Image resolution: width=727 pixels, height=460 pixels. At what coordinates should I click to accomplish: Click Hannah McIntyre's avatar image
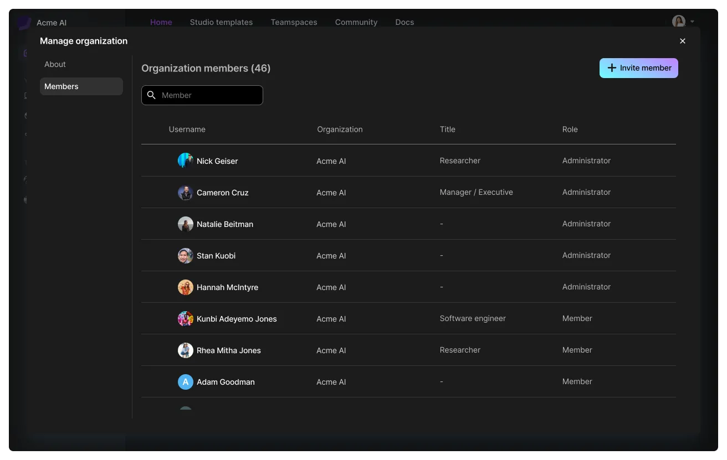tap(186, 287)
